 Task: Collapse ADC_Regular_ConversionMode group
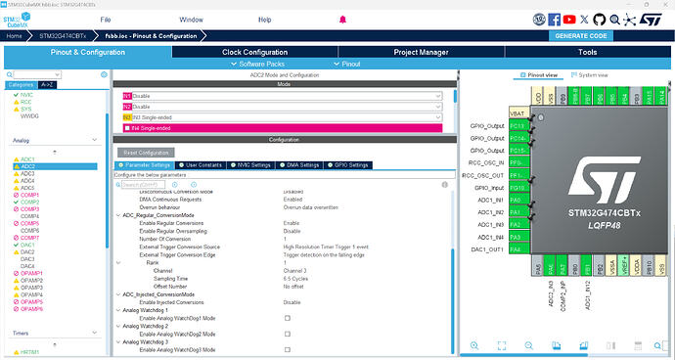pyautogui.click(x=118, y=215)
